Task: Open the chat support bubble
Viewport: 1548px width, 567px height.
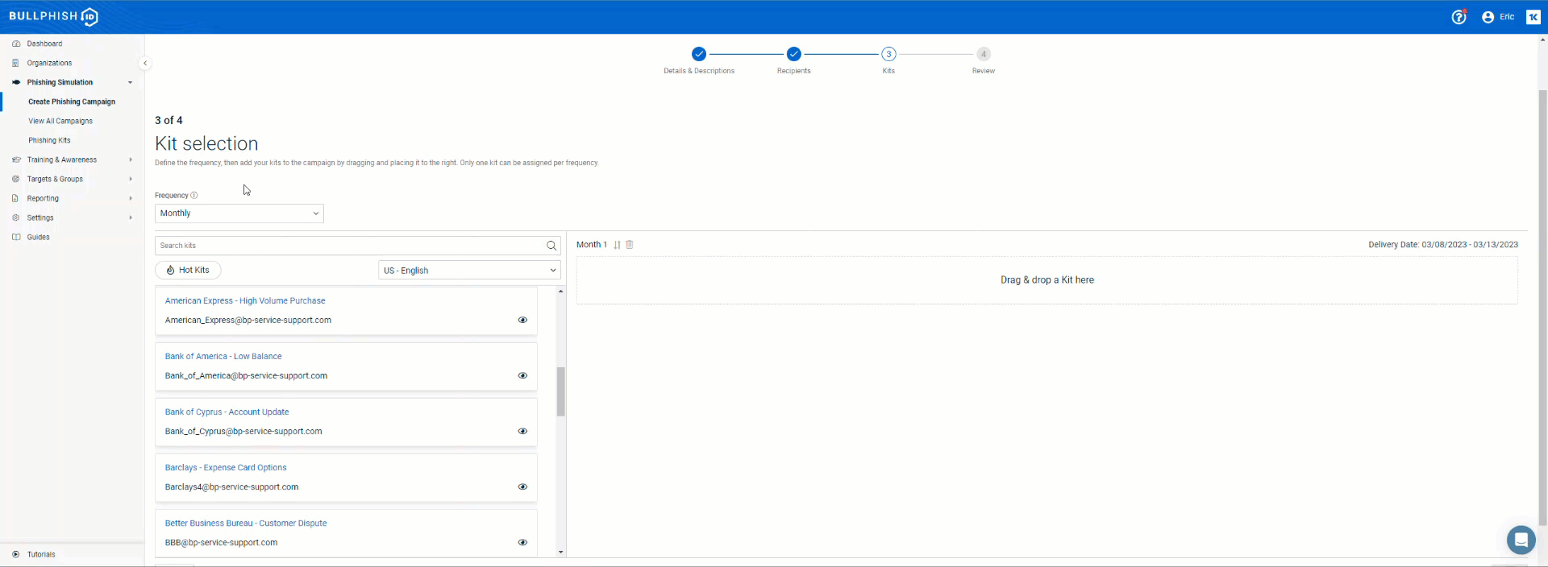Action: click(1521, 540)
